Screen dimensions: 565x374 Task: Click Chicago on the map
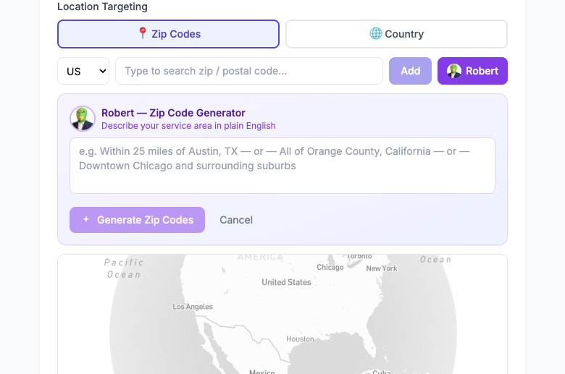tap(330, 267)
